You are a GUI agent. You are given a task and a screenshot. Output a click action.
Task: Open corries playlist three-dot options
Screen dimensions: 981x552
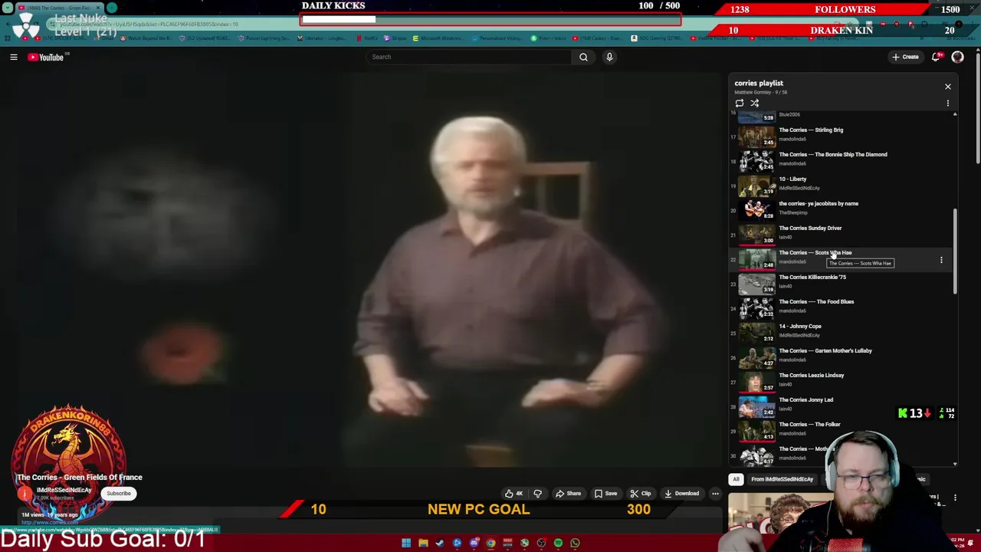[x=948, y=103]
